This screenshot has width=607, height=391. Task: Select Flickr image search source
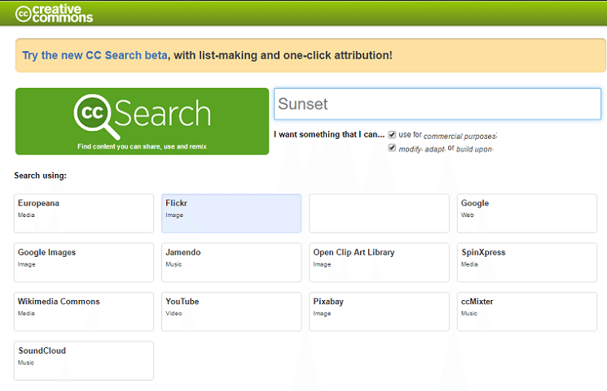231,213
